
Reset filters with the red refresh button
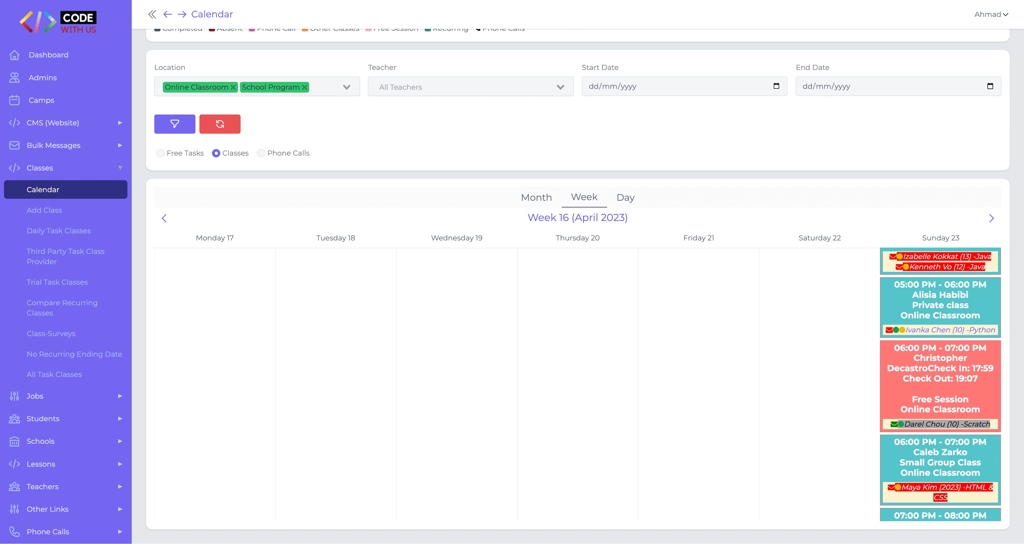(x=220, y=124)
